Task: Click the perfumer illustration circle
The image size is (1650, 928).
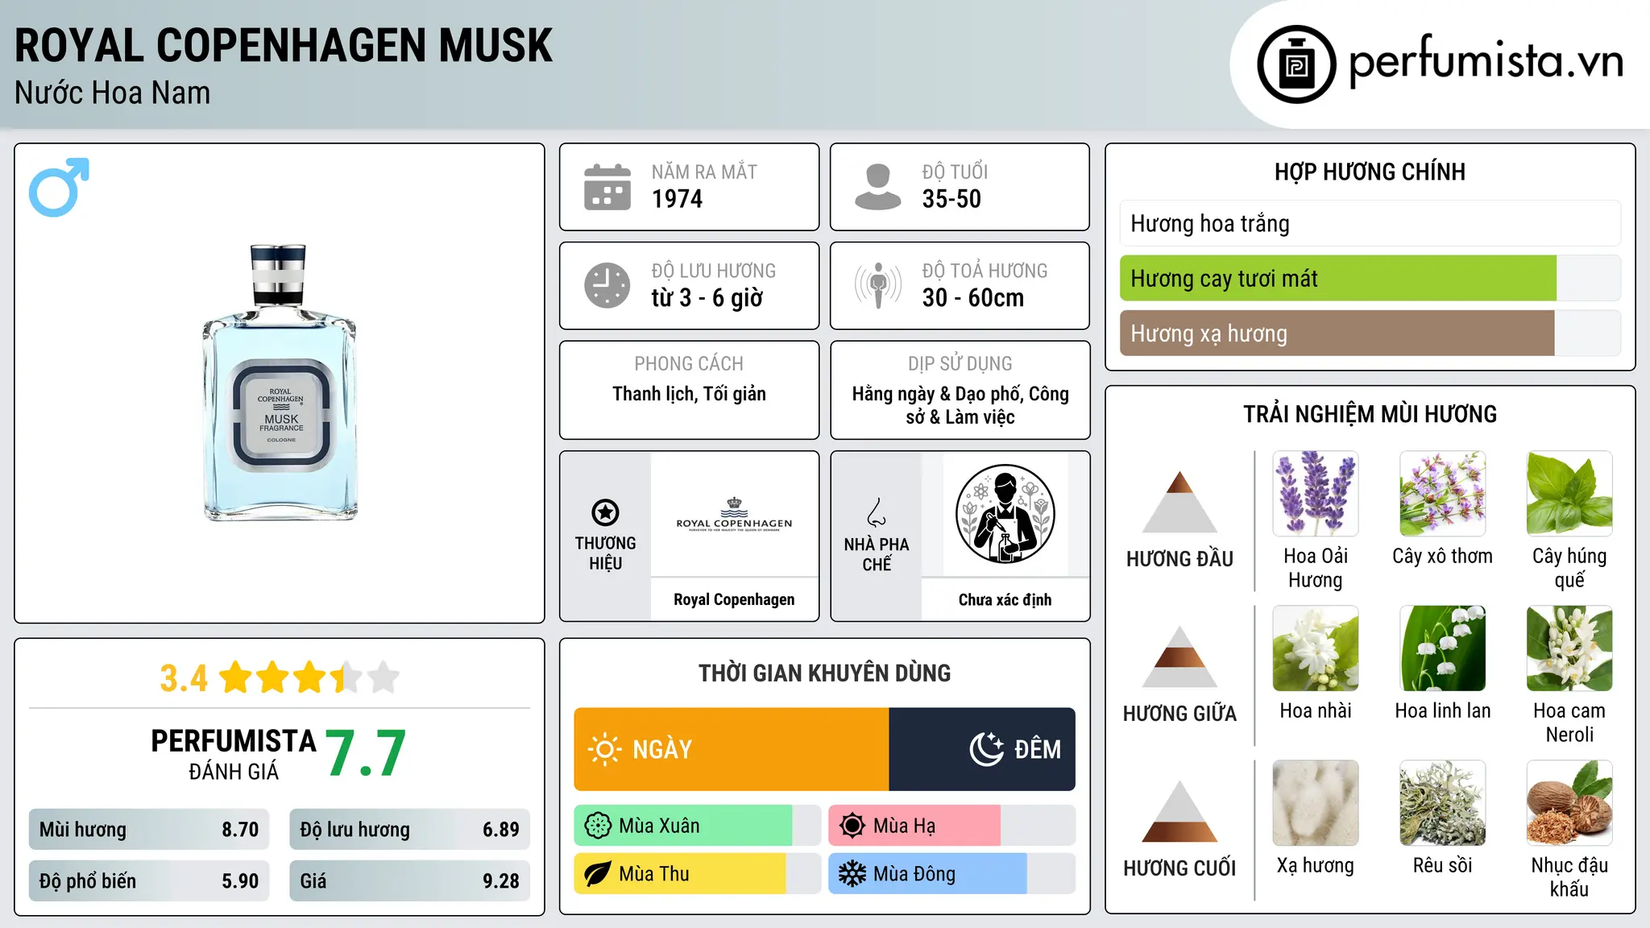Action: [1005, 514]
